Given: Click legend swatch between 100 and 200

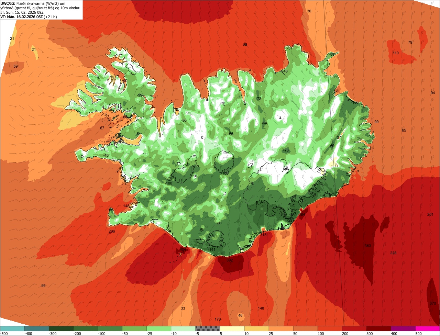Looking at the screenshot, I should point(330,328).
